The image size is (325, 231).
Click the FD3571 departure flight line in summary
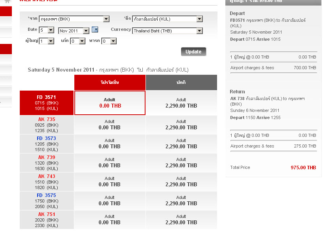point(268,23)
